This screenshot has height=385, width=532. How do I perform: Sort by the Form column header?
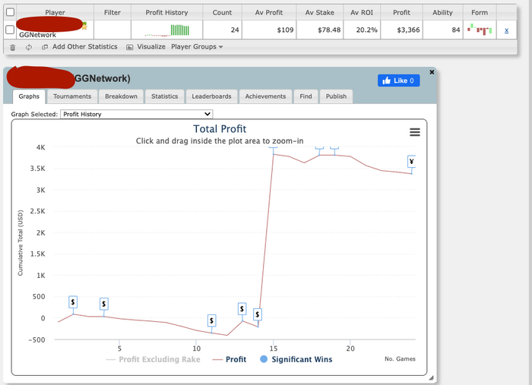480,13
